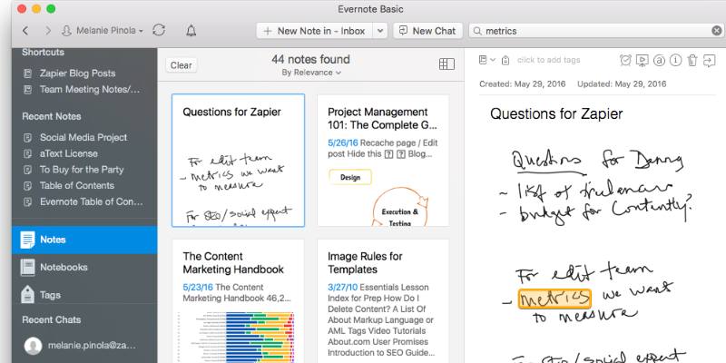This screenshot has width=726, height=363.
Task: Switch the note list view layout
Action: [x=446, y=64]
